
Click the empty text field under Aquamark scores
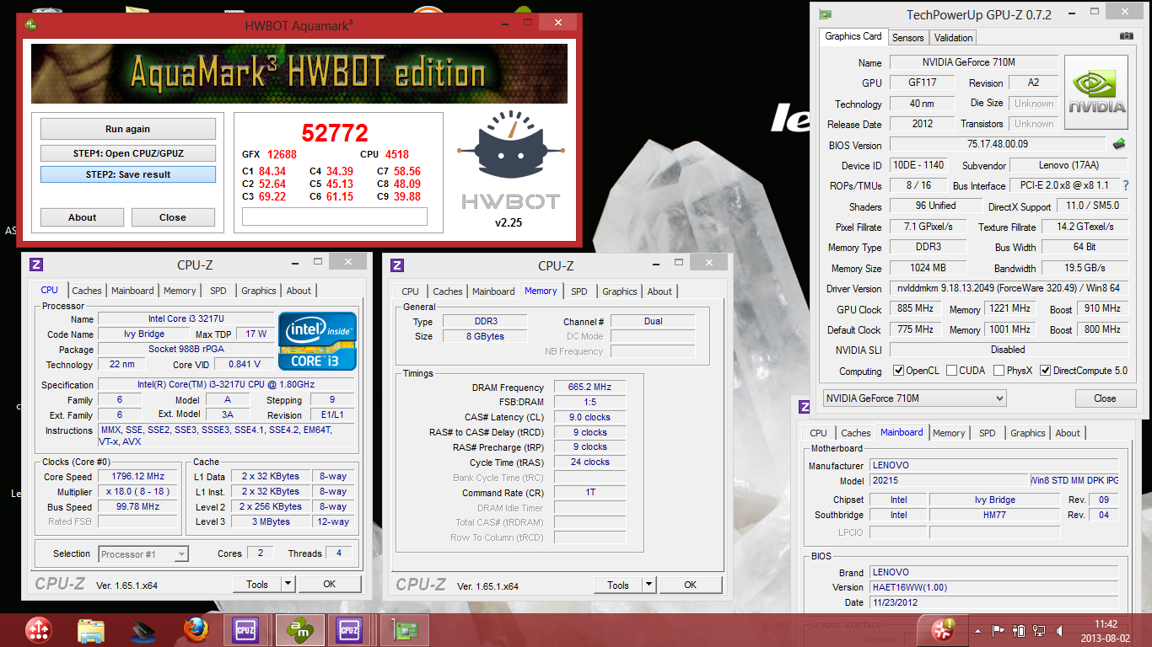334,217
